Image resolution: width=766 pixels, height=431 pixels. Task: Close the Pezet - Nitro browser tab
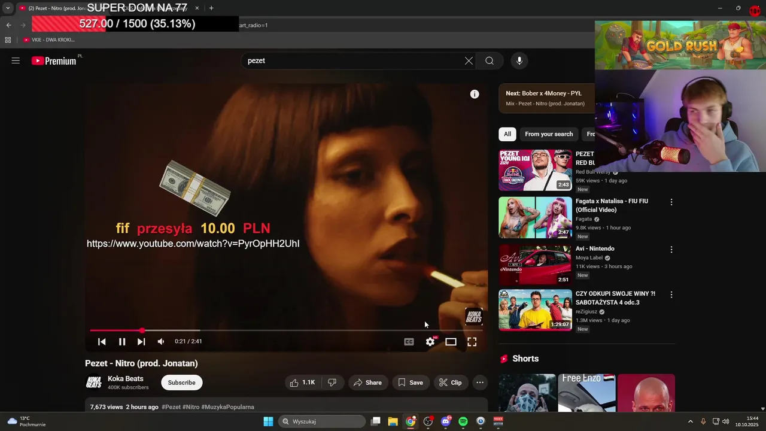click(x=197, y=8)
